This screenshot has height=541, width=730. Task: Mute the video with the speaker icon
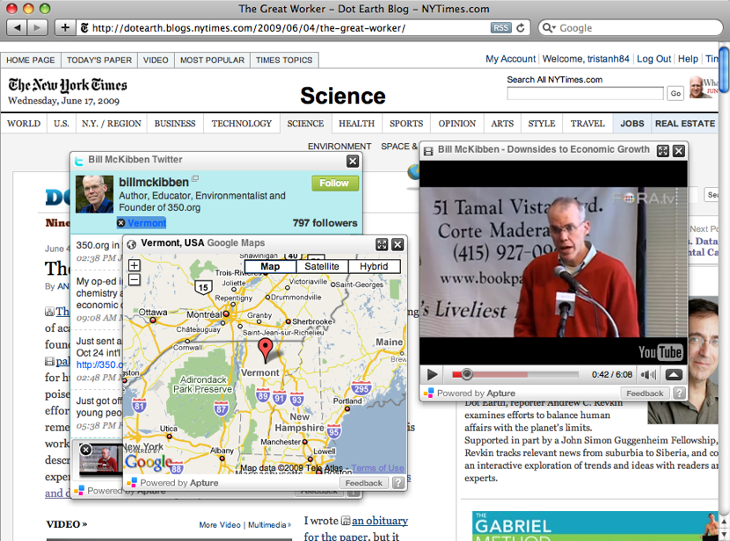tap(648, 375)
